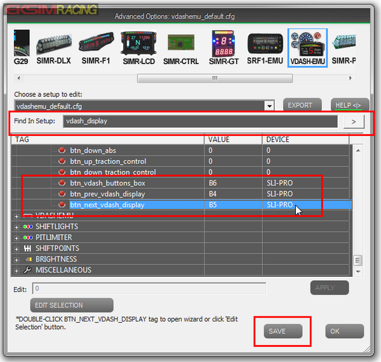The image size is (381, 362).
Task: Expand the SHIFTPOINTS tree node
Action: click(x=17, y=249)
